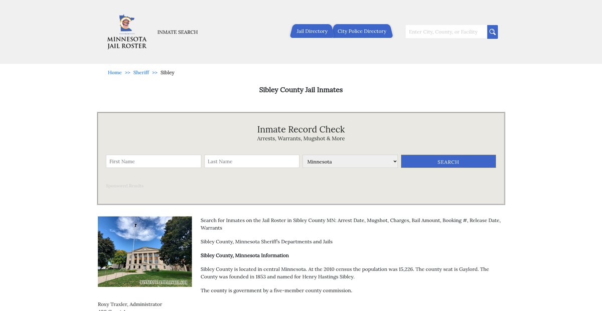The width and height of the screenshot is (602, 311).
Task: Open the Sheriff breadcrumb link
Action: pyautogui.click(x=141, y=73)
